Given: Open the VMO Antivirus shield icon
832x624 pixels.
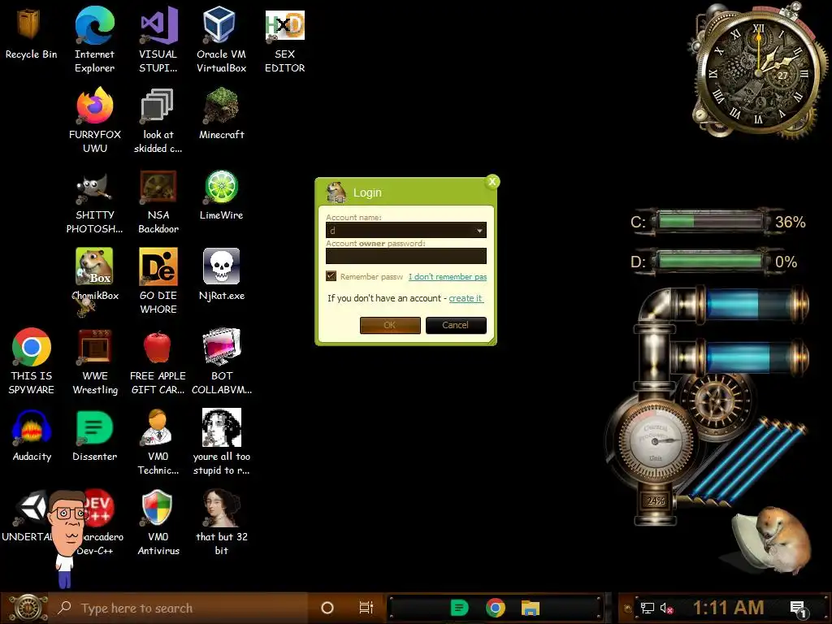Looking at the screenshot, I should pyautogui.click(x=158, y=522).
